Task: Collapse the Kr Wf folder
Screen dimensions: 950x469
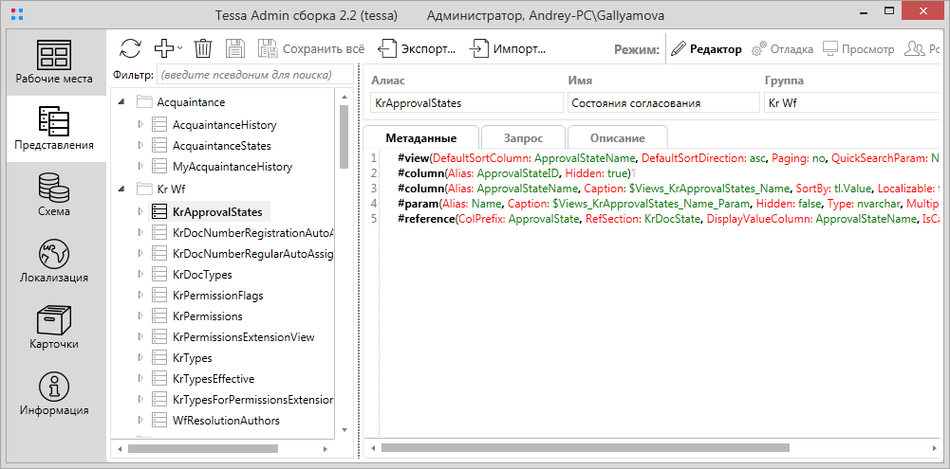Action: pos(121,189)
